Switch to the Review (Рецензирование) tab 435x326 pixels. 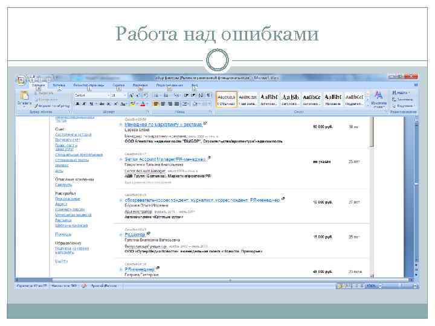[x=170, y=85]
